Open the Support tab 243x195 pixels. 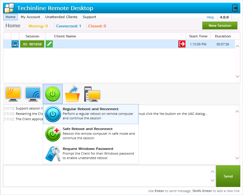pos(89,17)
